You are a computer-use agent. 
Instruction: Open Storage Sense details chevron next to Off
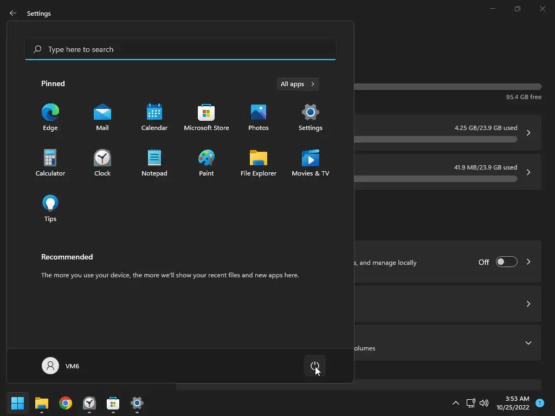pos(528,262)
